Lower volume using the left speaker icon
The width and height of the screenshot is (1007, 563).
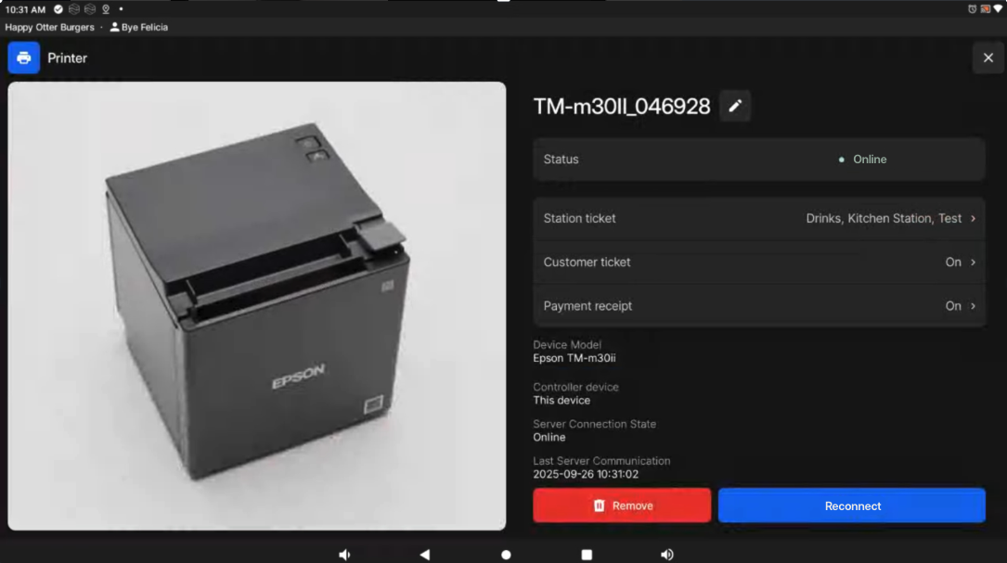point(344,555)
